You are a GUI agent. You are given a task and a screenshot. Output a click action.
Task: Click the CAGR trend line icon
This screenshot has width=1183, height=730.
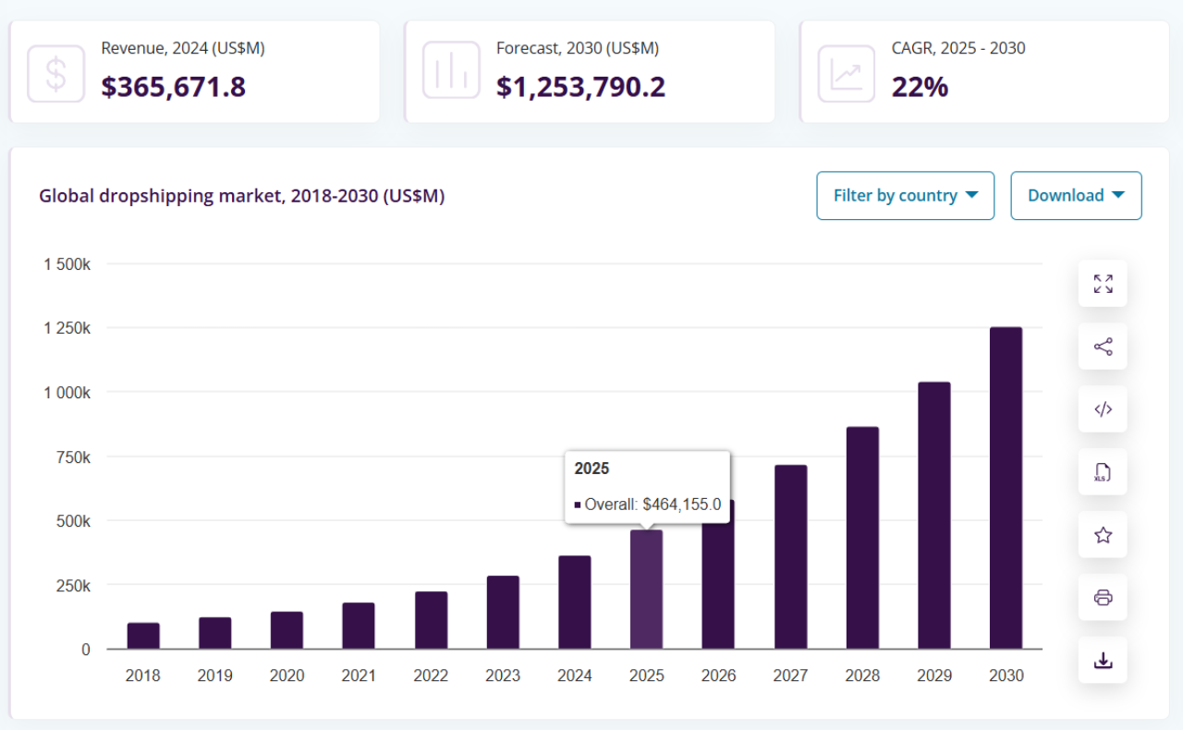click(847, 72)
